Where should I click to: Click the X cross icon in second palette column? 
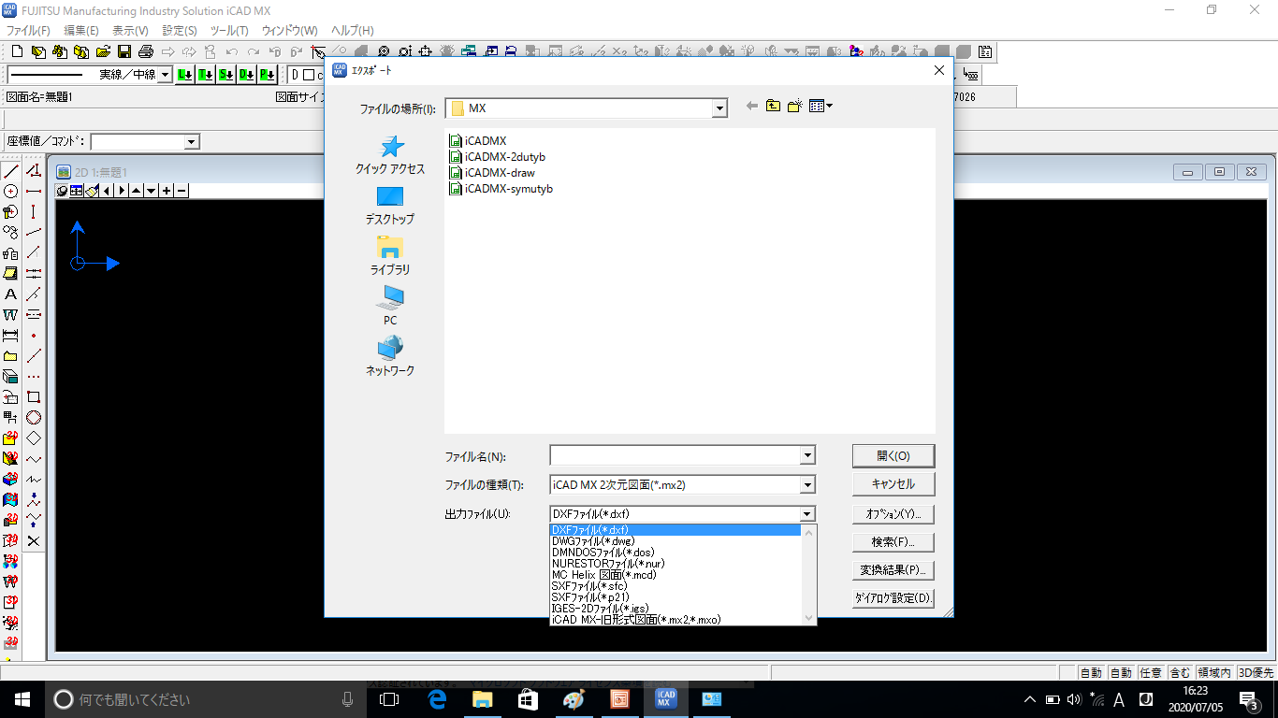tap(34, 541)
